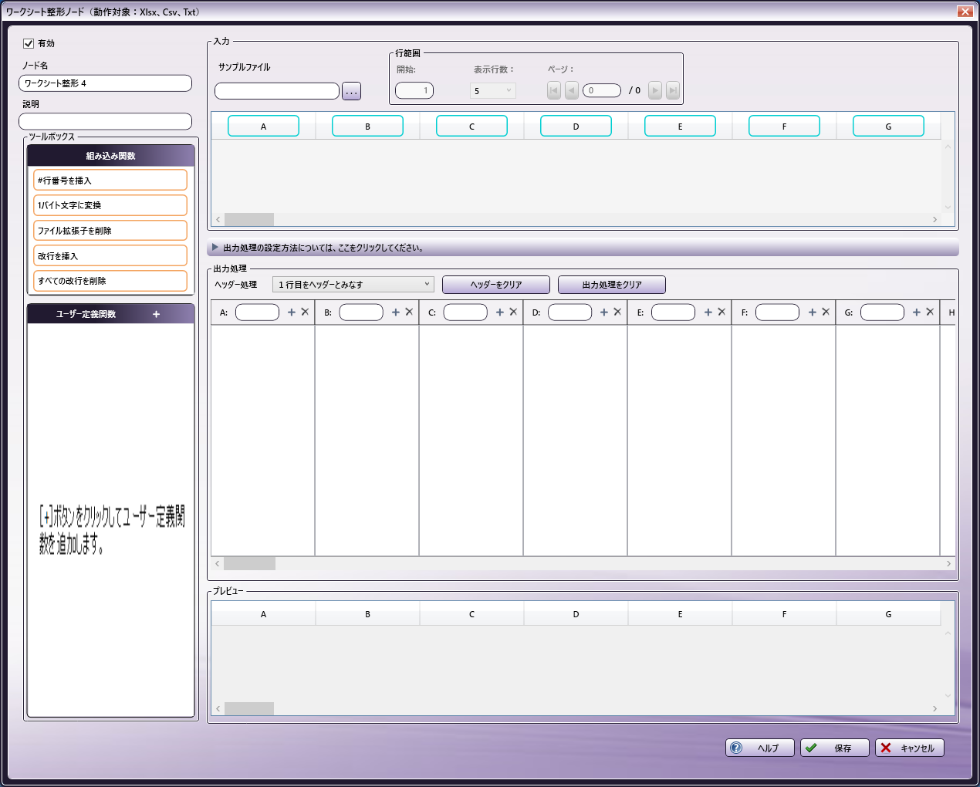Click the サンプルファイル path field

click(277, 91)
